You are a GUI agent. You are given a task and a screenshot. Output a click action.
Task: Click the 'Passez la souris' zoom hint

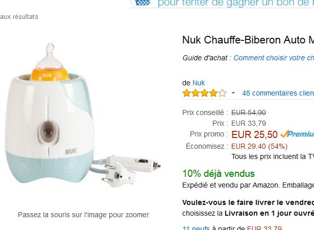point(83,215)
